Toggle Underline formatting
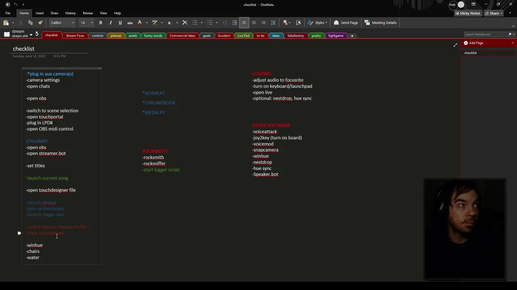 click(120, 23)
